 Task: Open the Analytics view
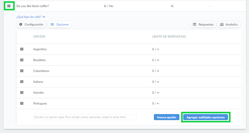tap(229, 24)
